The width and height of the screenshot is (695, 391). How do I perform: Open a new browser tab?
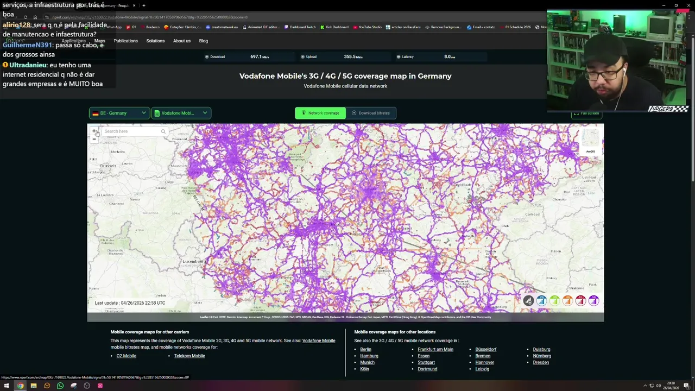click(x=143, y=5)
